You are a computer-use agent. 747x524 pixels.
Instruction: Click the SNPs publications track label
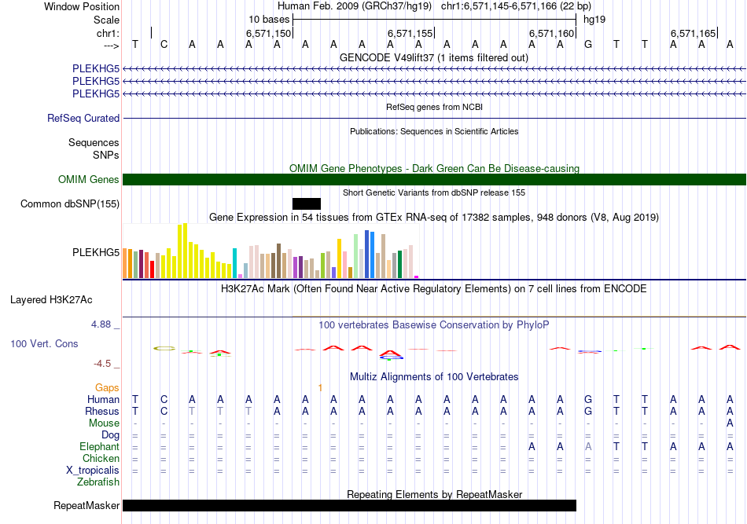[x=106, y=155]
